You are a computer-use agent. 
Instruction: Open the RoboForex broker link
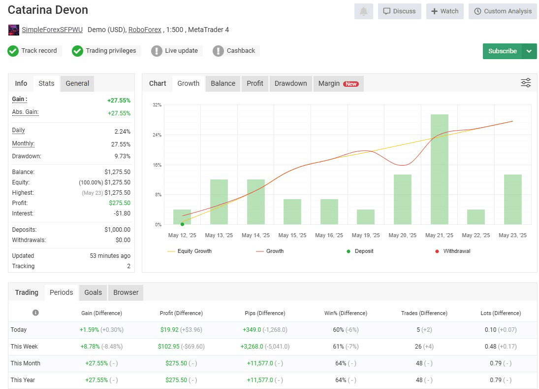[x=145, y=30]
